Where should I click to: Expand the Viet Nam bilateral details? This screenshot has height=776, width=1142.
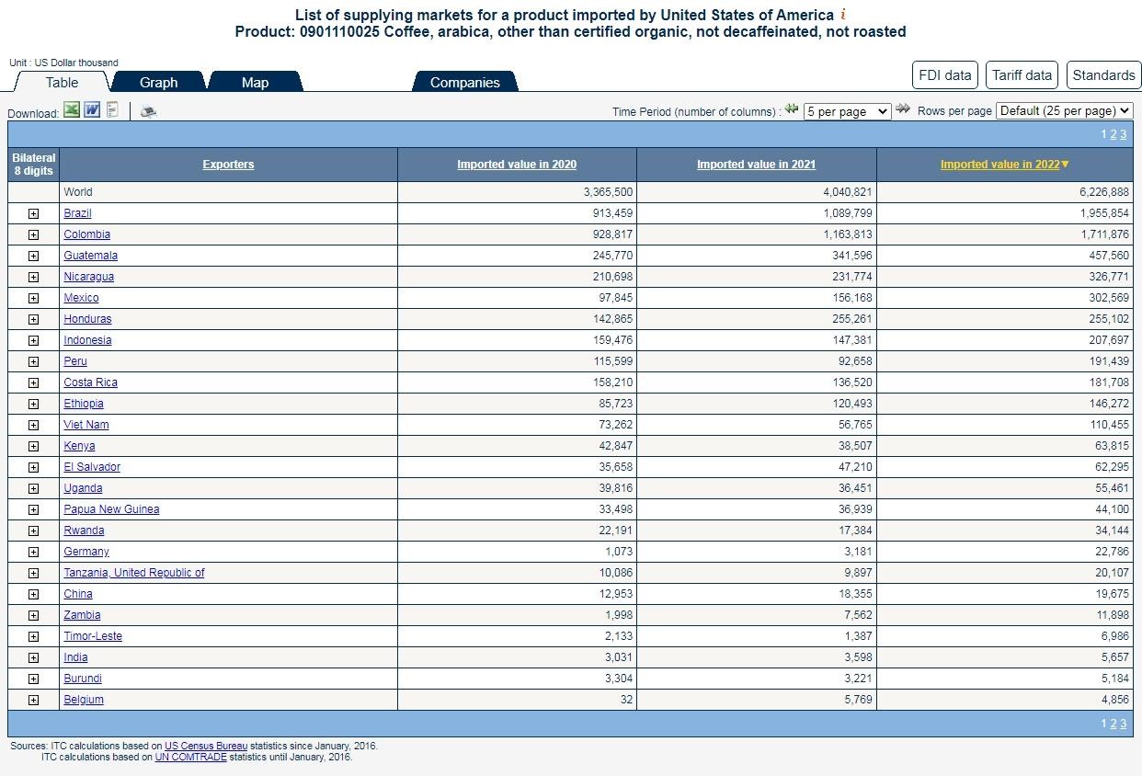click(34, 425)
